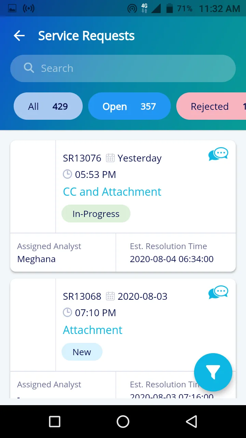Screen dimensions: 246x438
Task: Focus the Search input field
Action: point(123,68)
